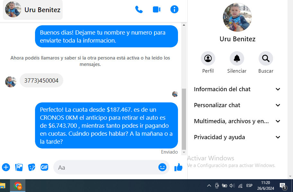Expand Privacidad y ayuda section
Viewport: 293px width, 192px height.
237,137
